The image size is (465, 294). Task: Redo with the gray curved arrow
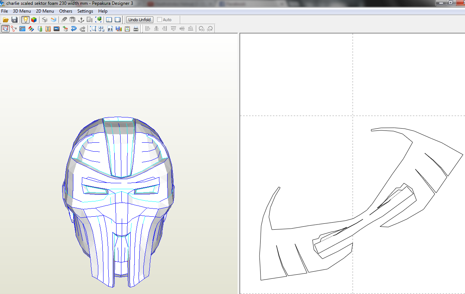[82, 29]
